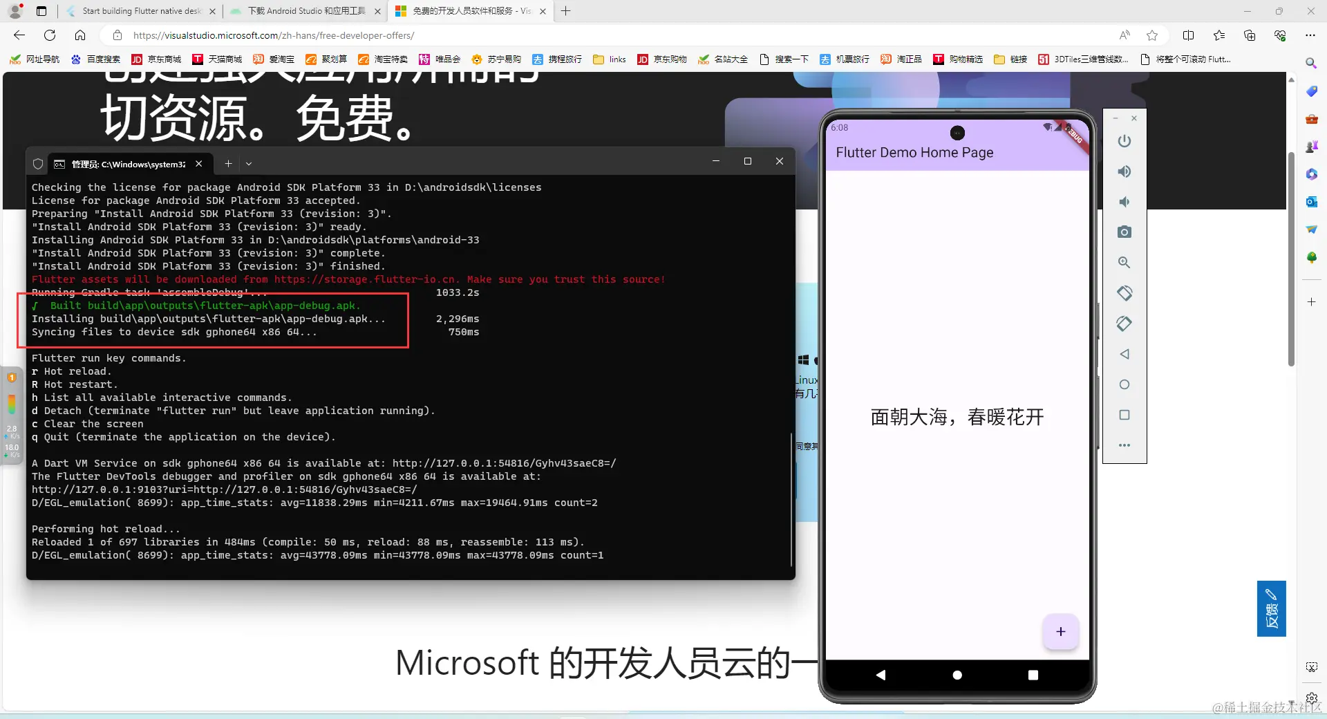Power off the emulator with the power icon

click(x=1124, y=141)
